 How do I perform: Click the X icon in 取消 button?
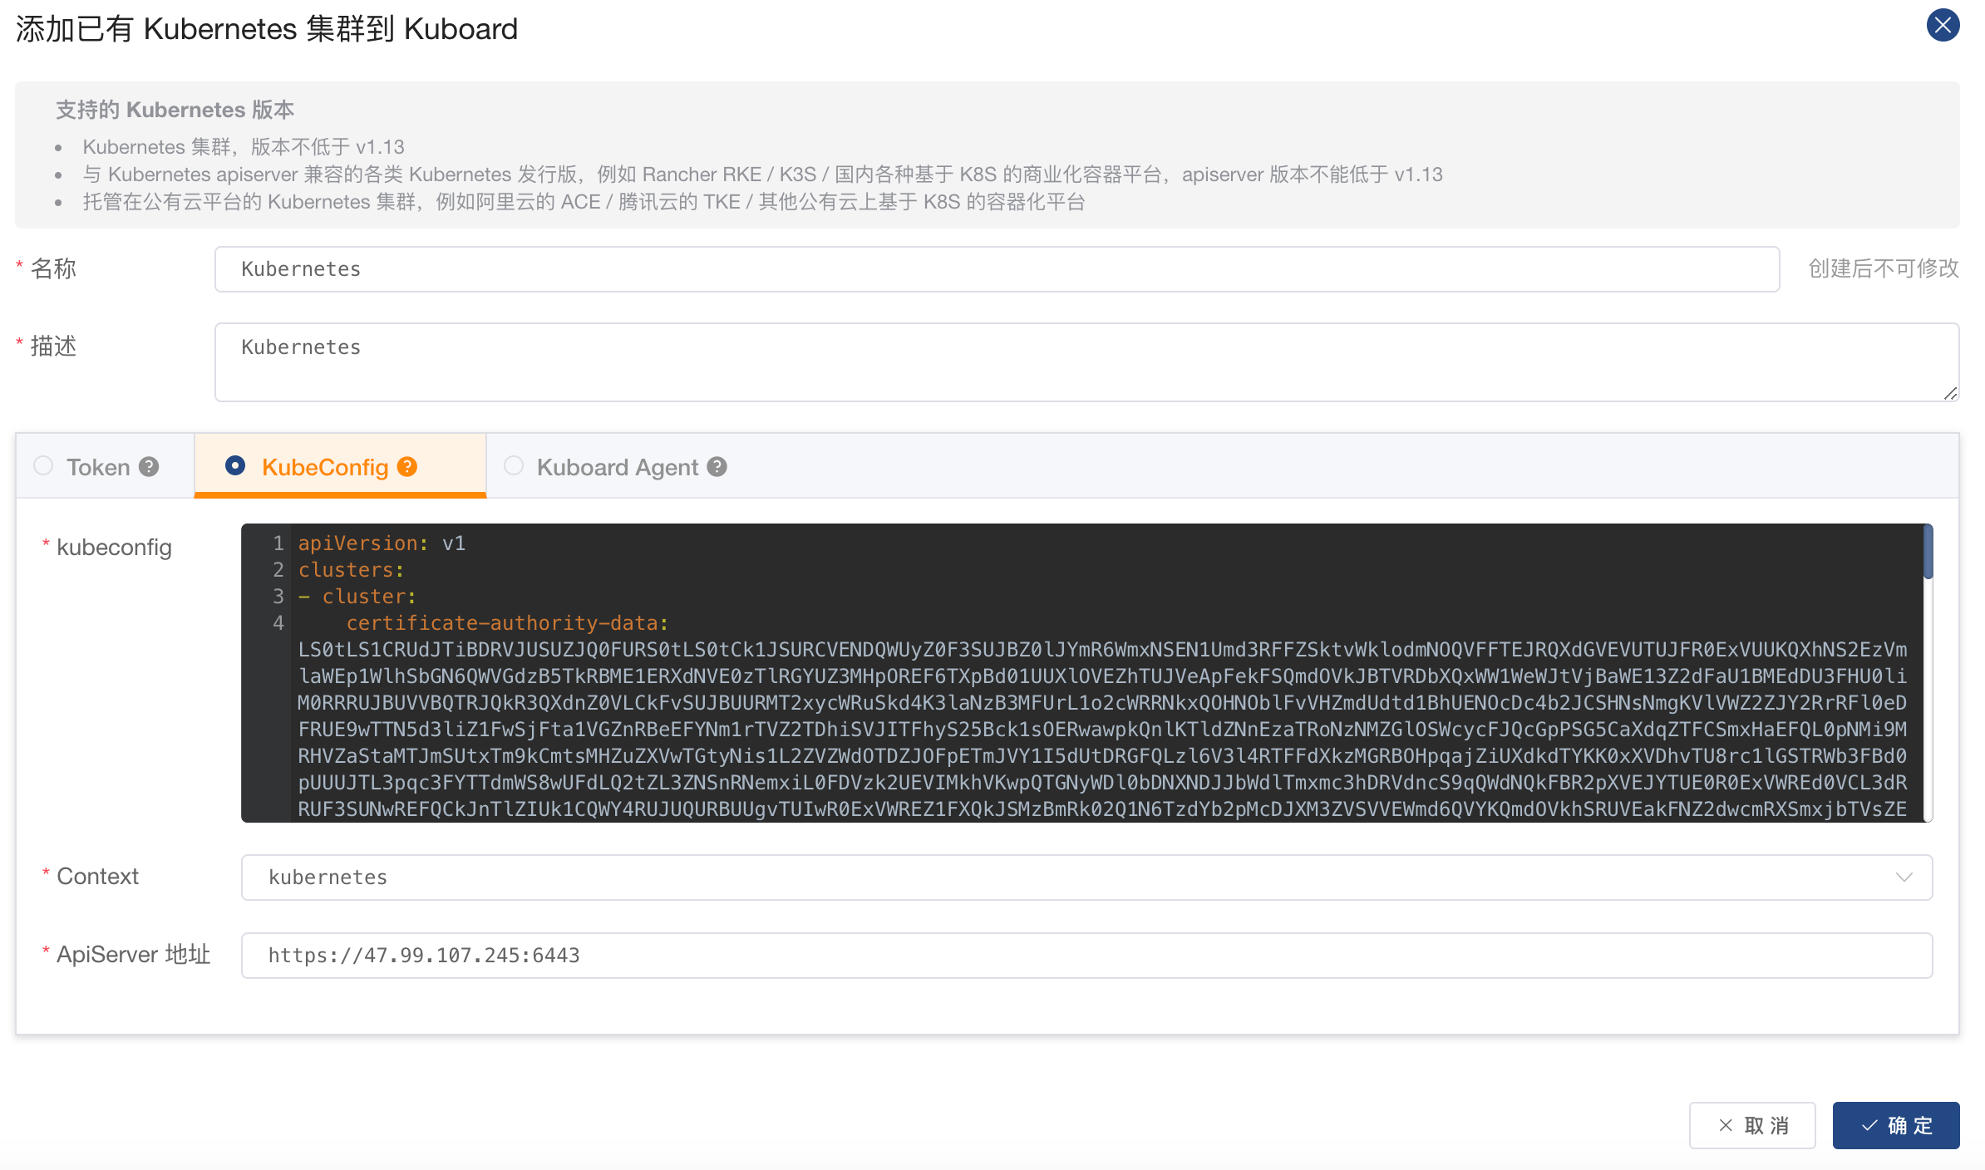1726,1125
